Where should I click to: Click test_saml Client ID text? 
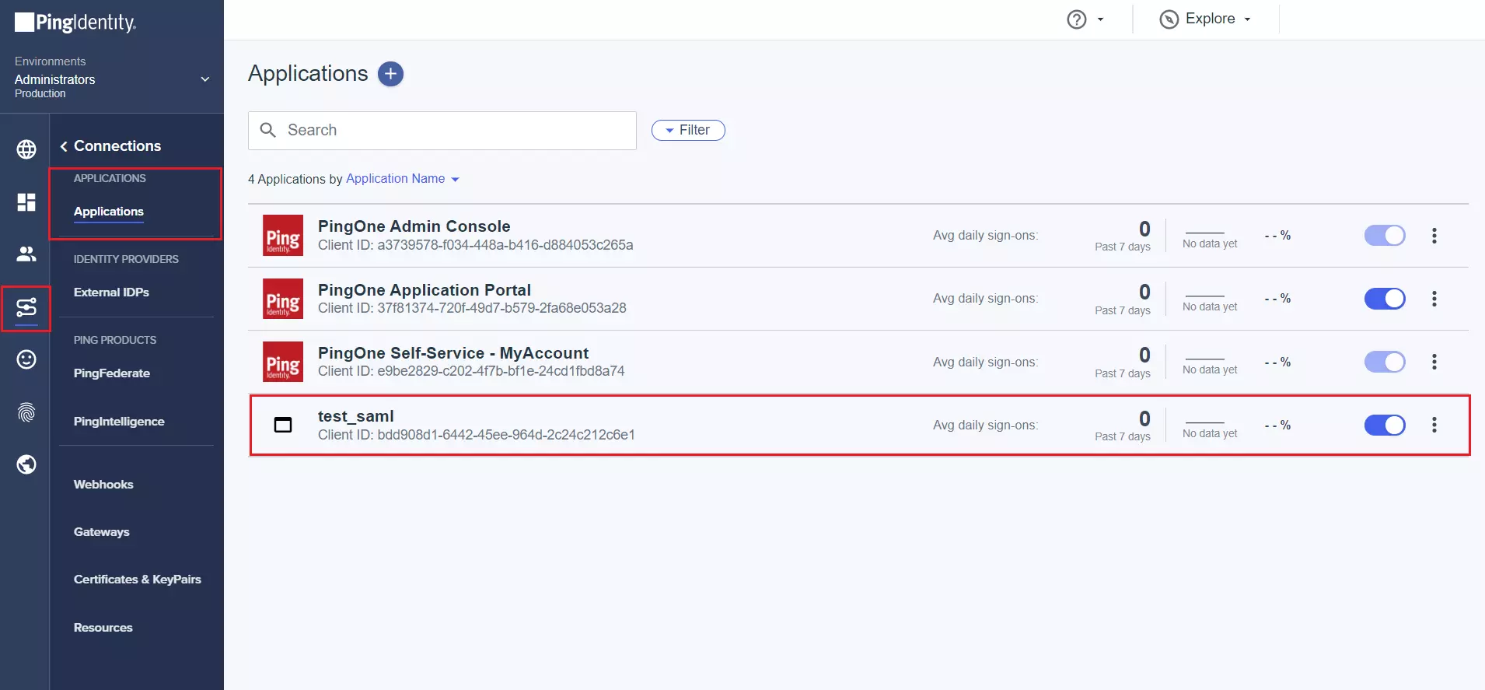click(477, 435)
